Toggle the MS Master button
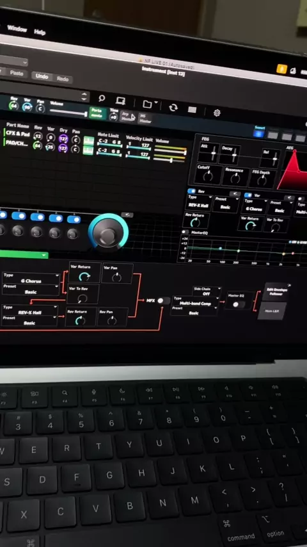Image resolution: width=307 pixels, height=547 pixels. point(145,118)
